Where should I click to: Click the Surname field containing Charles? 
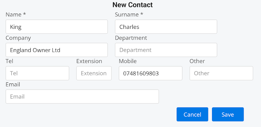[166, 27]
